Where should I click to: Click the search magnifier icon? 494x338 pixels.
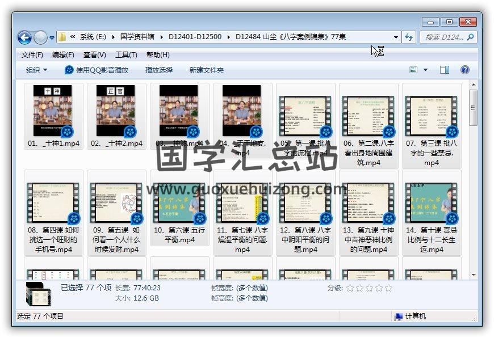click(x=470, y=37)
